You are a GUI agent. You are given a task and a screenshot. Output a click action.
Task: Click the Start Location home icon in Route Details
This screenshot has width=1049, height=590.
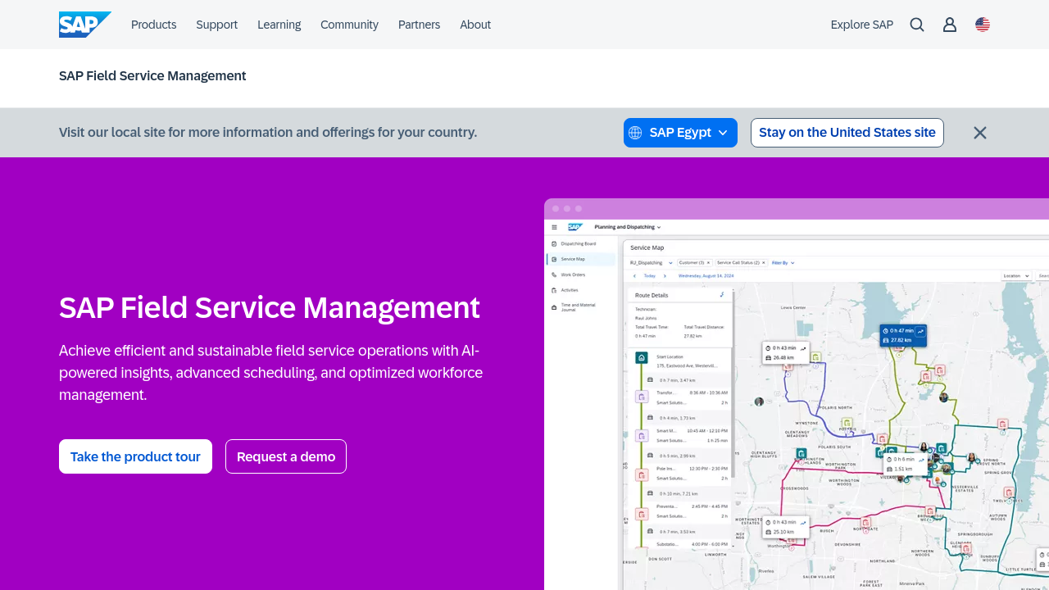click(641, 357)
